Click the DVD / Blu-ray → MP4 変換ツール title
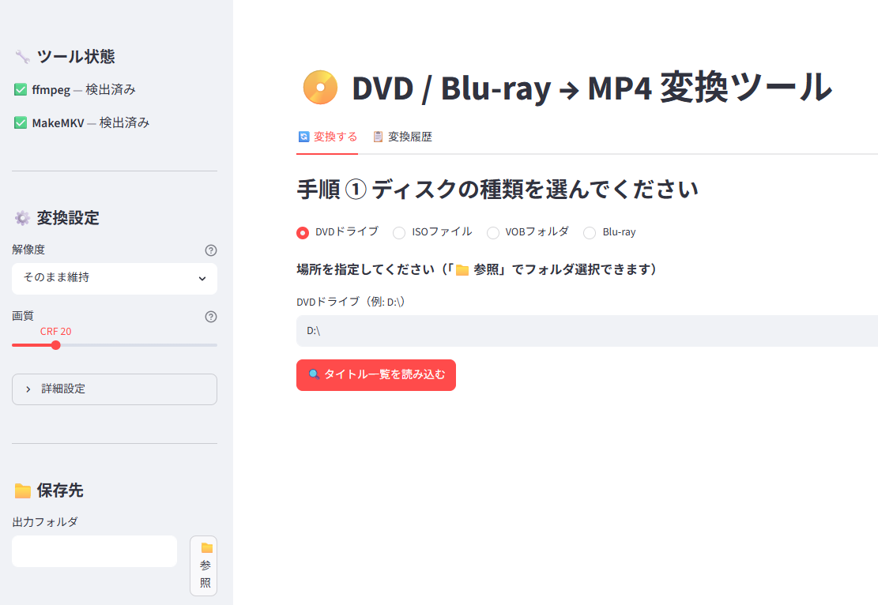Viewport: 878px width, 605px height. click(x=592, y=88)
